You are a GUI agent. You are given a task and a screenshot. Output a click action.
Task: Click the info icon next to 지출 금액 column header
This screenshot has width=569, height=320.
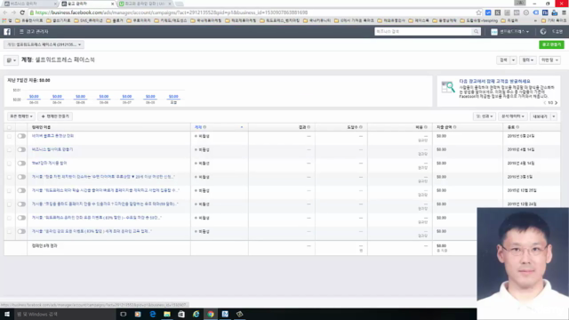454,127
